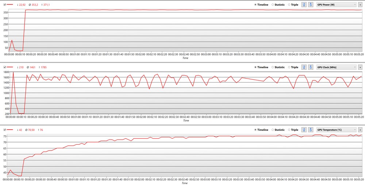Click the plus button beside GPU Temperature dropdown
This screenshot has height=186, width=365.
(360, 130)
